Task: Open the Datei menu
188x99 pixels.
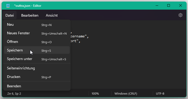Action: pos(10,15)
